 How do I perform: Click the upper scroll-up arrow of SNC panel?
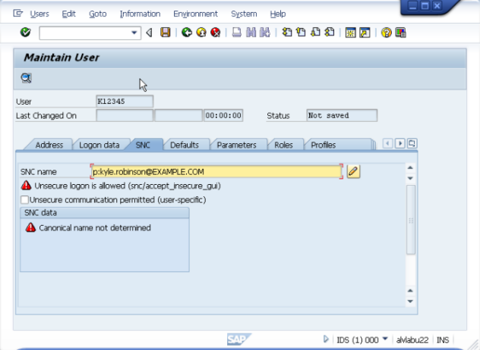(x=411, y=167)
